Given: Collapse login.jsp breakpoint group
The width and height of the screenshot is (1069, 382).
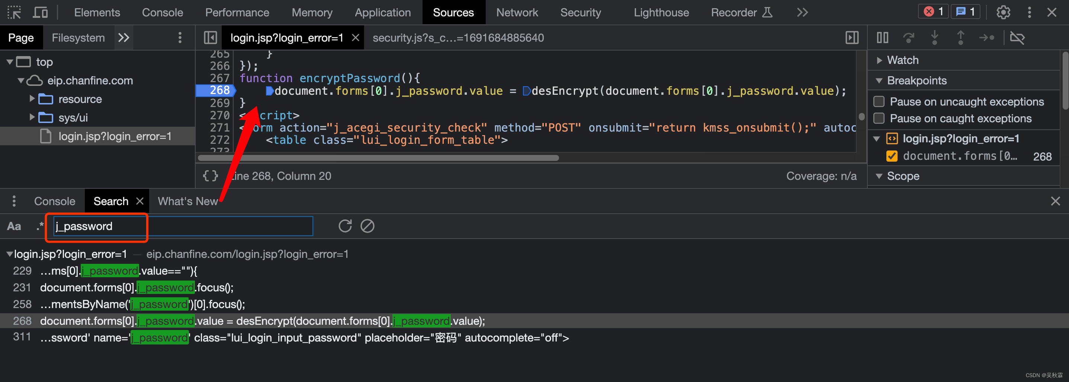Looking at the screenshot, I should [876, 139].
